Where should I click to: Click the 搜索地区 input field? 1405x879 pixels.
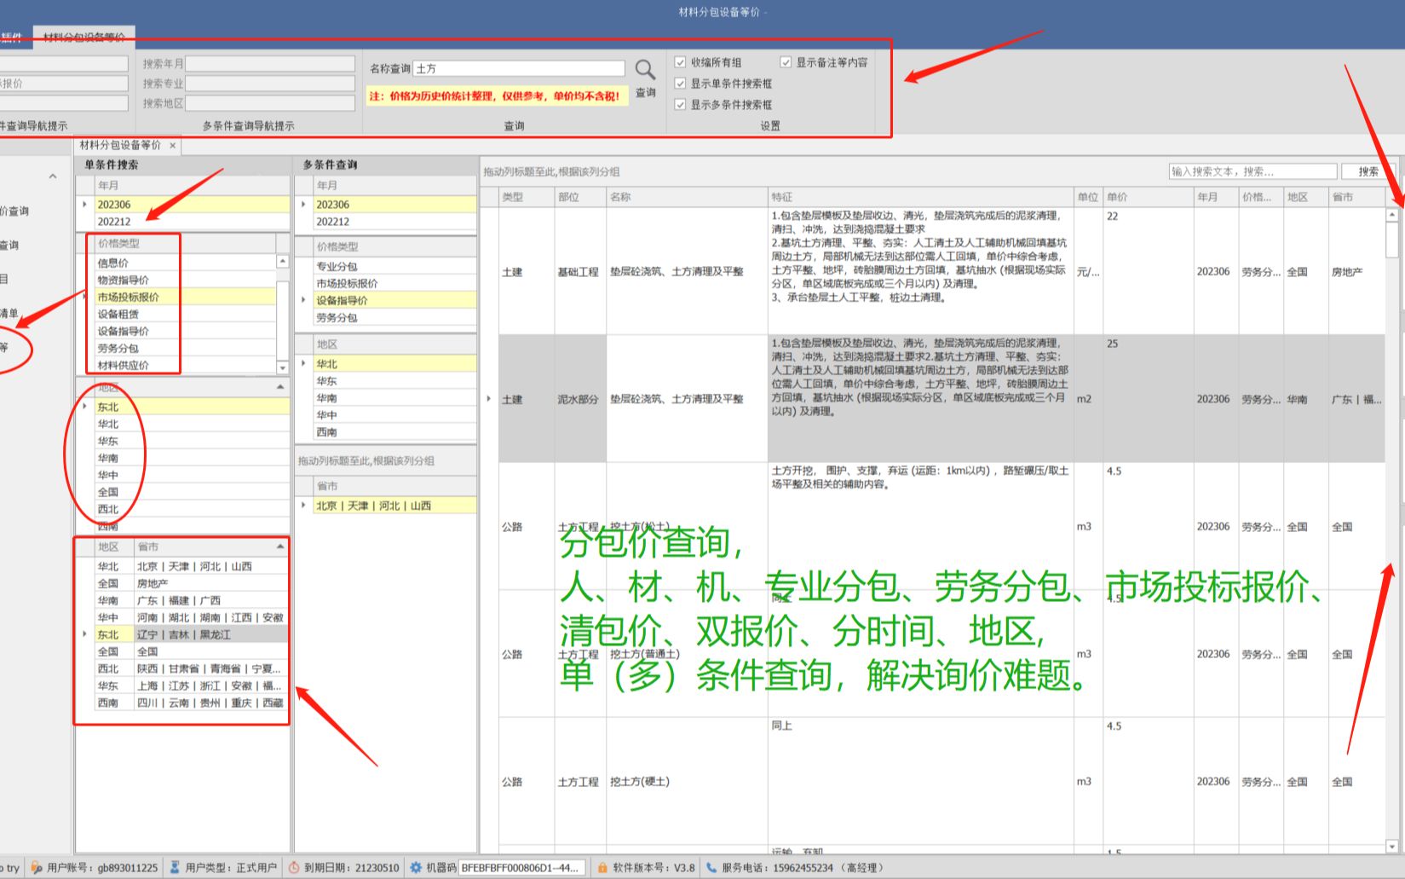point(270,103)
